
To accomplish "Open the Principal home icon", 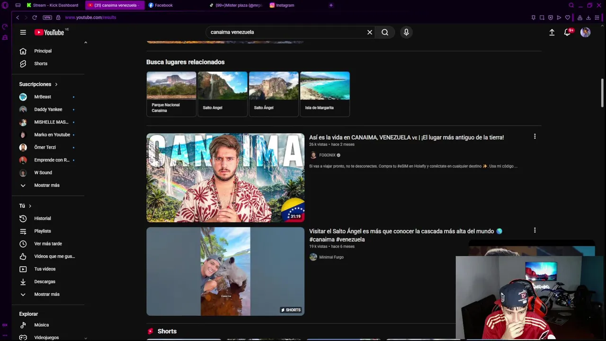I will [x=23, y=51].
